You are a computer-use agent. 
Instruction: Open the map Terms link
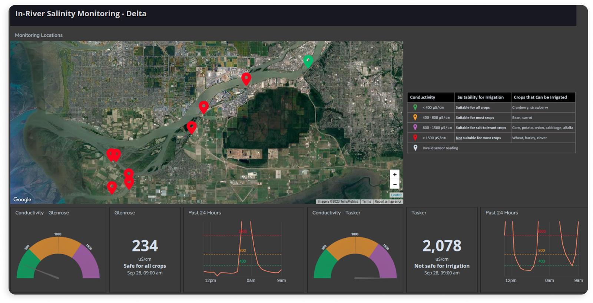[x=366, y=202]
